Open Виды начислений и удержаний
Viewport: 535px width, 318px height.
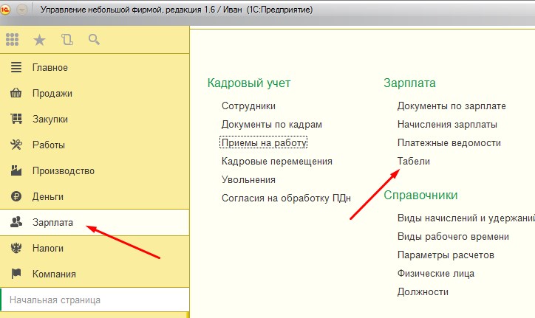(466, 218)
